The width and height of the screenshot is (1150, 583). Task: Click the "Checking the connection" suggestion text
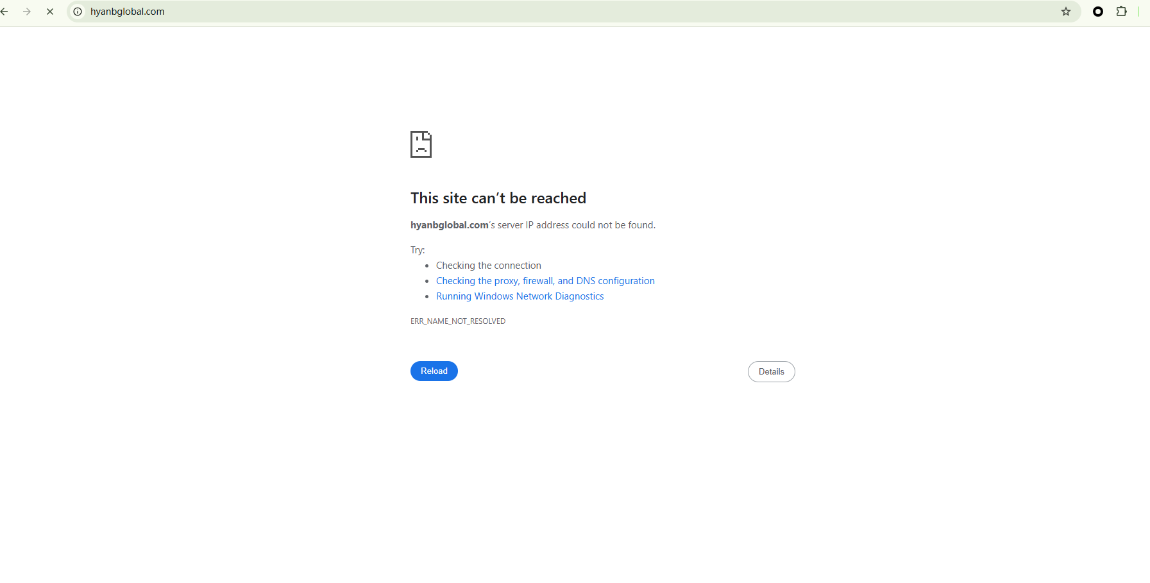pyautogui.click(x=489, y=266)
